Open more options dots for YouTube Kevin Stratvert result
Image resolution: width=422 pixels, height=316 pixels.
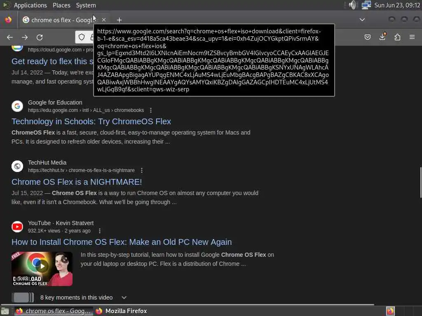tap(100, 231)
